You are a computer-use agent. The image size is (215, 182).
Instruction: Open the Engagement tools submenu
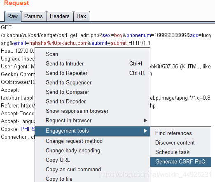[92, 131]
